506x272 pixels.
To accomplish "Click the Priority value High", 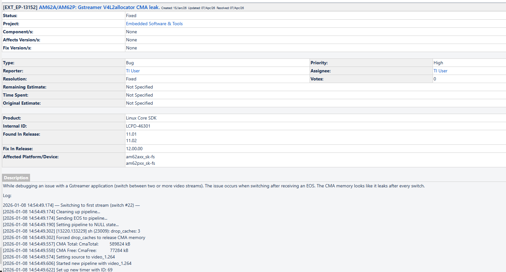I will coord(438,63).
